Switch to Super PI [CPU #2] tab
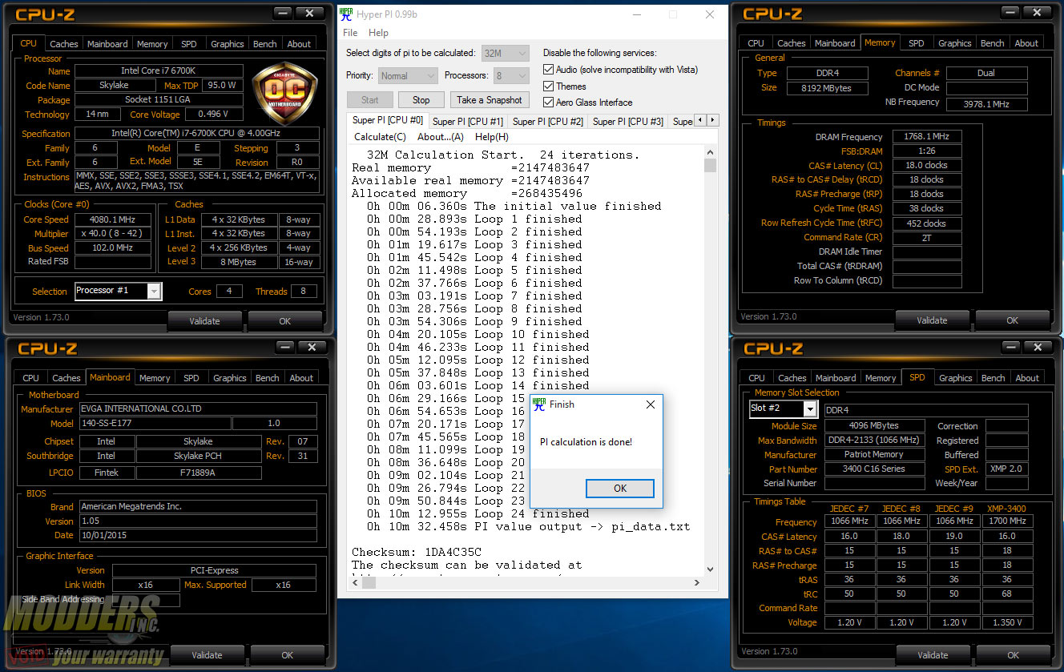 point(548,122)
